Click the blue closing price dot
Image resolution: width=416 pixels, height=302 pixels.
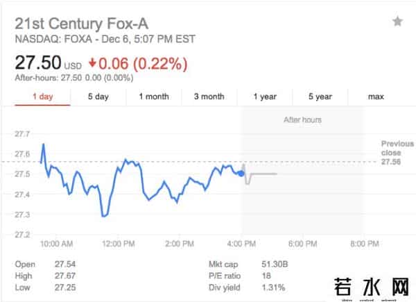[x=241, y=174]
